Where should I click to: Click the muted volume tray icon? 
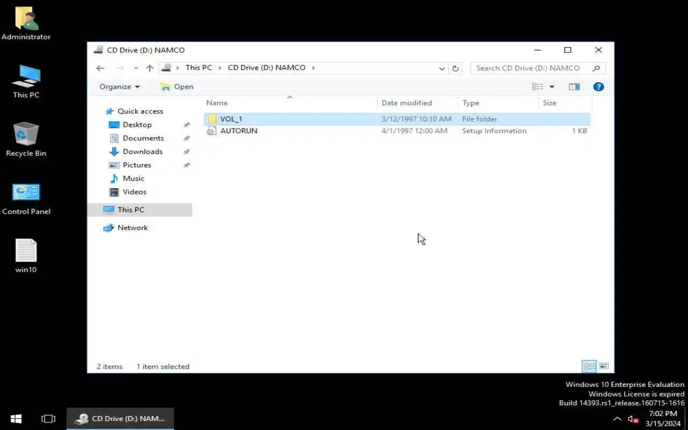pyautogui.click(x=633, y=419)
